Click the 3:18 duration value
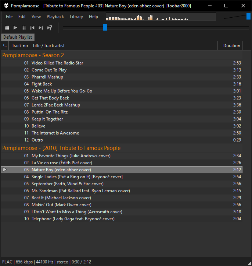The width and height of the screenshot is (252, 266). pos(237,212)
